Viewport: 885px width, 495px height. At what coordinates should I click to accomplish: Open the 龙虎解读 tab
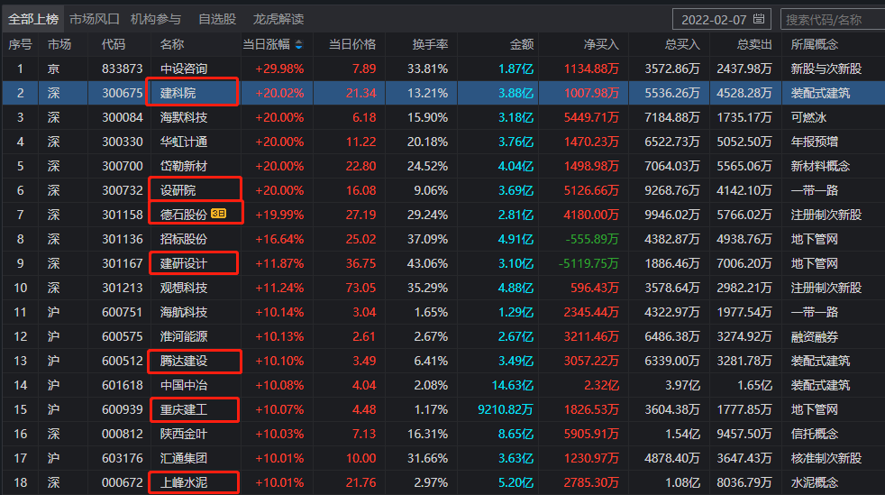click(x=278, y=19)
